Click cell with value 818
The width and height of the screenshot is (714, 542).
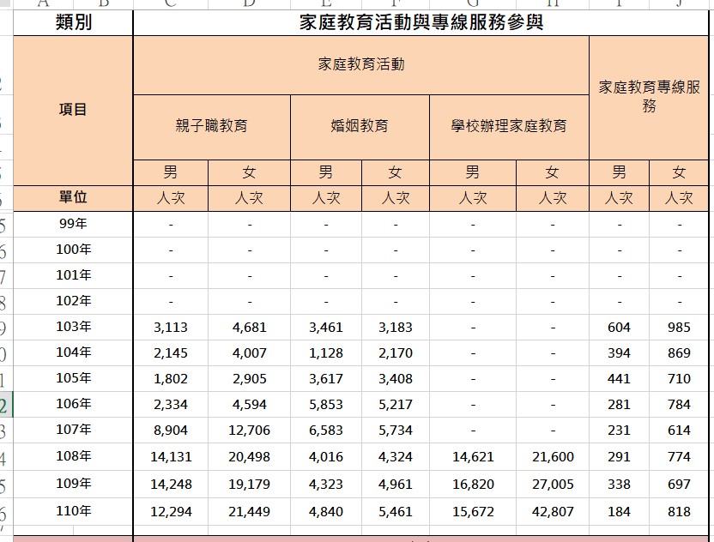[x=679, y=511]
